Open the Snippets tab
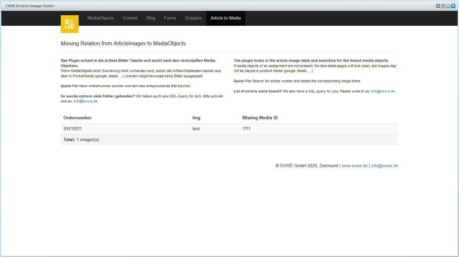459x257 pixels. pos(193,18)
